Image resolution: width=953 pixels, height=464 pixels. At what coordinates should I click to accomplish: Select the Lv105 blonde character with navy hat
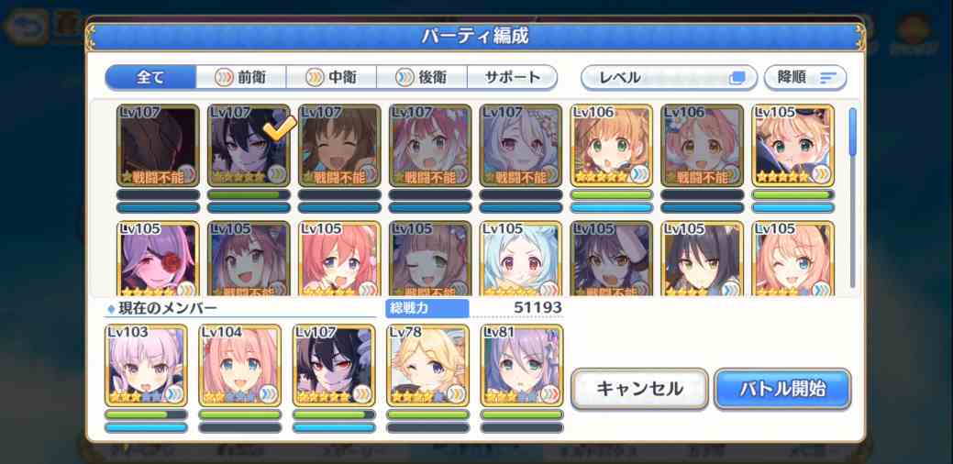pos(792,146)
